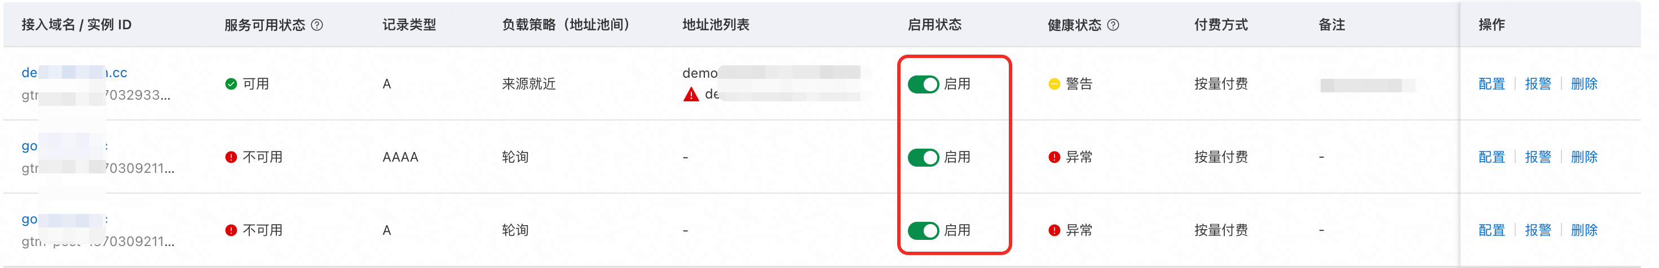Click the red 异常 icon in AAAA row
Image resolution: width=1659 pixels, height=268 pixels.
1054,158
